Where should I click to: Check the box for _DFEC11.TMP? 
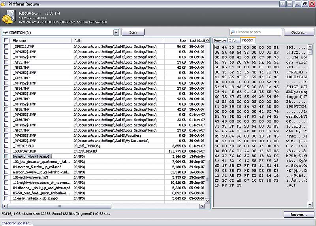pos(6,46)
